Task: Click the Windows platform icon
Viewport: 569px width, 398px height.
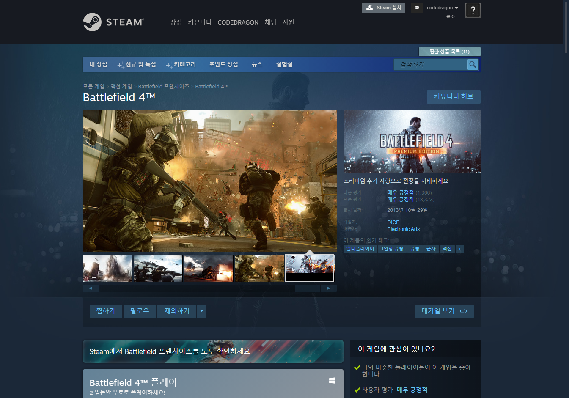Action: click(332, 381)
